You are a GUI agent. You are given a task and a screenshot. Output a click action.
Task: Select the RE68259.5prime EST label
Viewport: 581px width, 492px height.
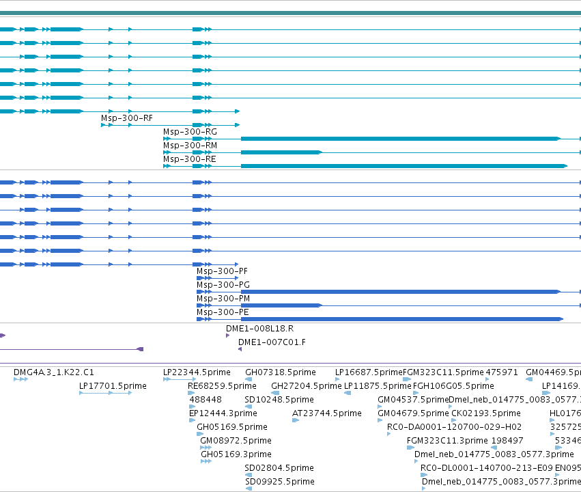click(x=222, y=386)
